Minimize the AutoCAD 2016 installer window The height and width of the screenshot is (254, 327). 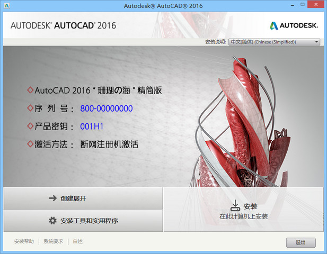[293, 5]
